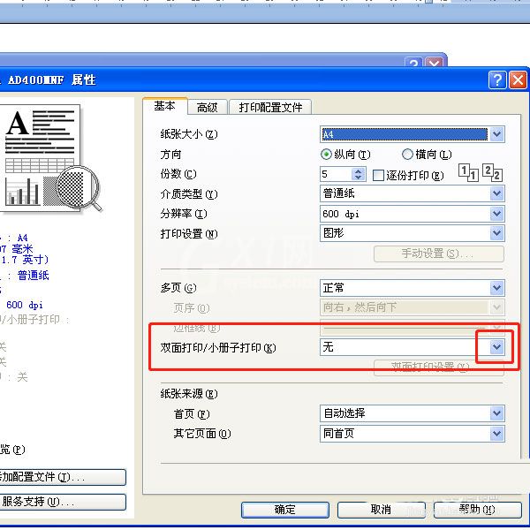Switch to the 打印配置文件 tab

click(x=270, y=108)
